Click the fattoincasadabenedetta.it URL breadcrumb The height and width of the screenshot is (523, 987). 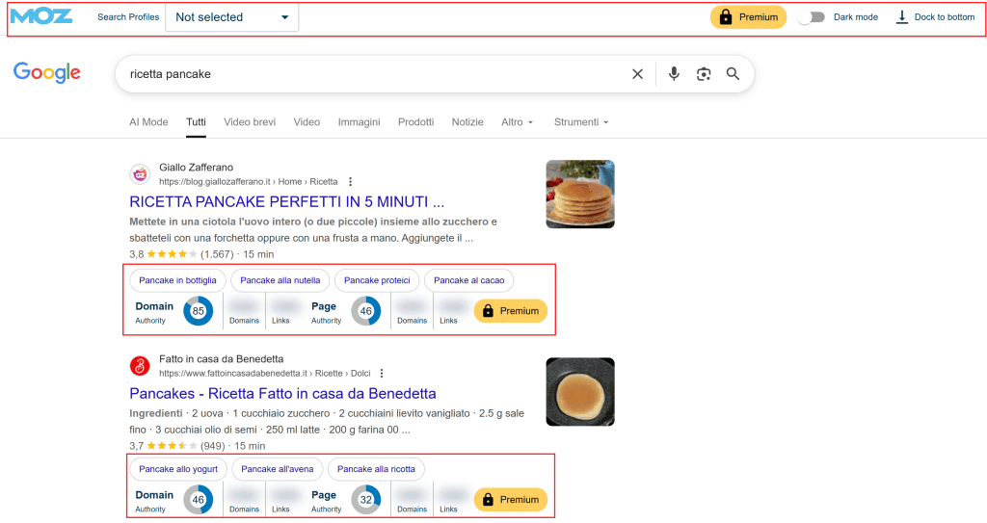264,373
